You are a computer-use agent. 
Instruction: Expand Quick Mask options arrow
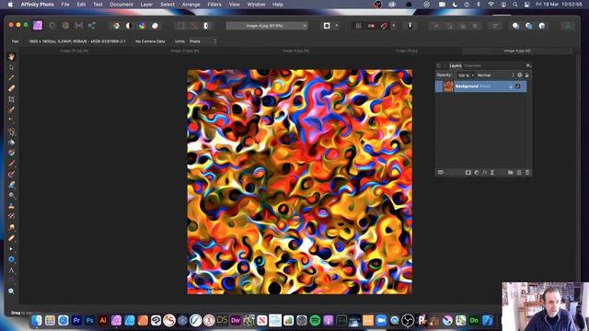point(337,26)
